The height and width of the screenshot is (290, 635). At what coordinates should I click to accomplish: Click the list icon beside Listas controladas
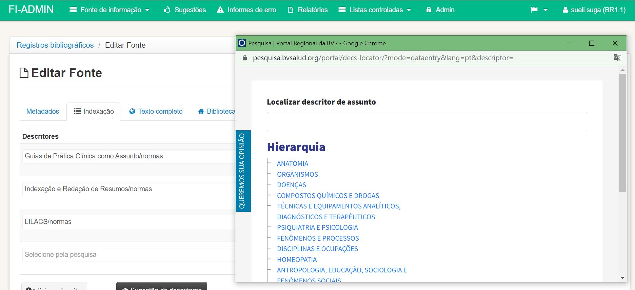(x=342, y=10)
